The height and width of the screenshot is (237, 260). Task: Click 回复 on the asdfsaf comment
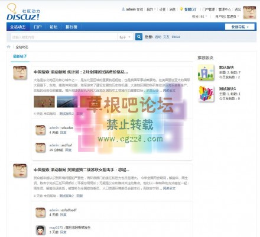click(x=68, y=150)
